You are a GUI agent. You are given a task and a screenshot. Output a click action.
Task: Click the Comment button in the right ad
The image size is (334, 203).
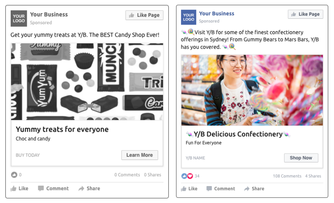coord(221,189)
